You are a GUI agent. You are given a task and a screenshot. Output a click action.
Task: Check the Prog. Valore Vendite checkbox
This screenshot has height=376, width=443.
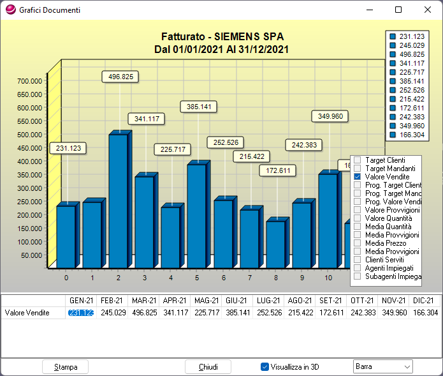pyautogui.click(x=358, y=202)
